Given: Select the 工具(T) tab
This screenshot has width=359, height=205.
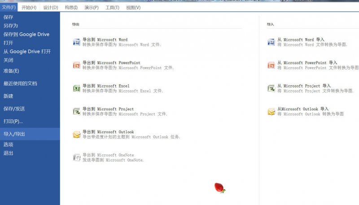Looking at the screenshot, I should tap(112, 8).
